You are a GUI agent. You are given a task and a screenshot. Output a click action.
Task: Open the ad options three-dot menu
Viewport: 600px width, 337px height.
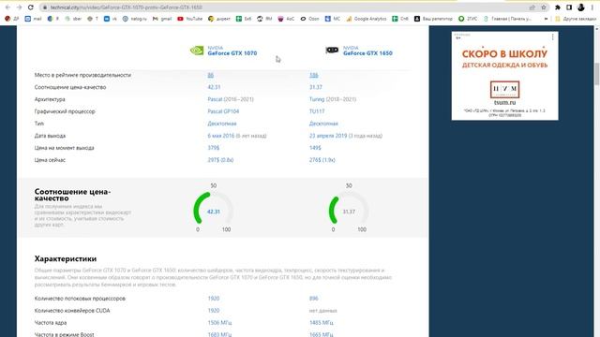(552, 37)
